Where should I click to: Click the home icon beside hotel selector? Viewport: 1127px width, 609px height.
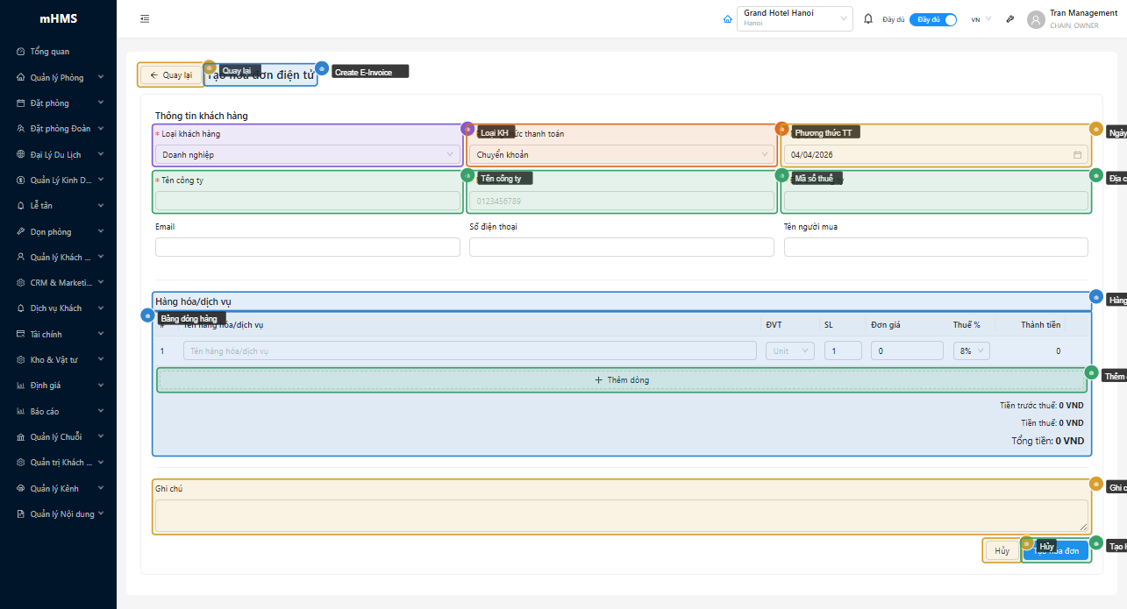tap(727, 18)
